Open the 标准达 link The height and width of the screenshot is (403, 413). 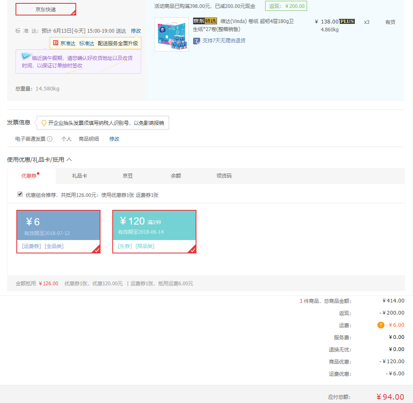87,44
